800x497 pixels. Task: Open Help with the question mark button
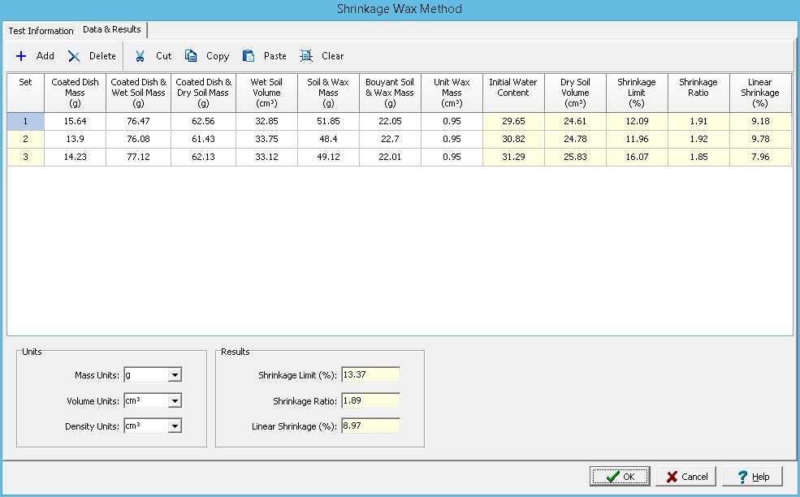752,477
